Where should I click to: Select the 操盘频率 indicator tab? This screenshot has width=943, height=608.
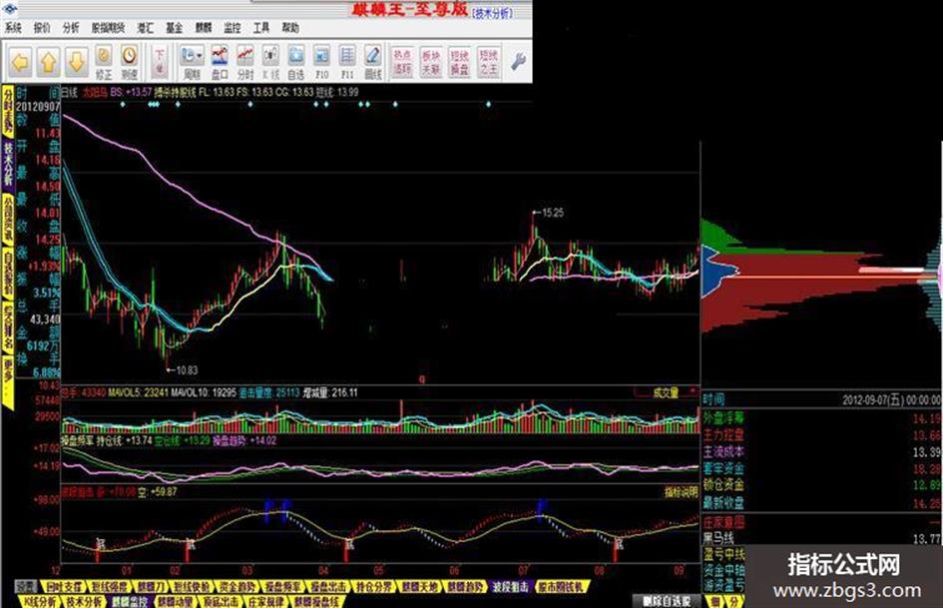[281, 587]
